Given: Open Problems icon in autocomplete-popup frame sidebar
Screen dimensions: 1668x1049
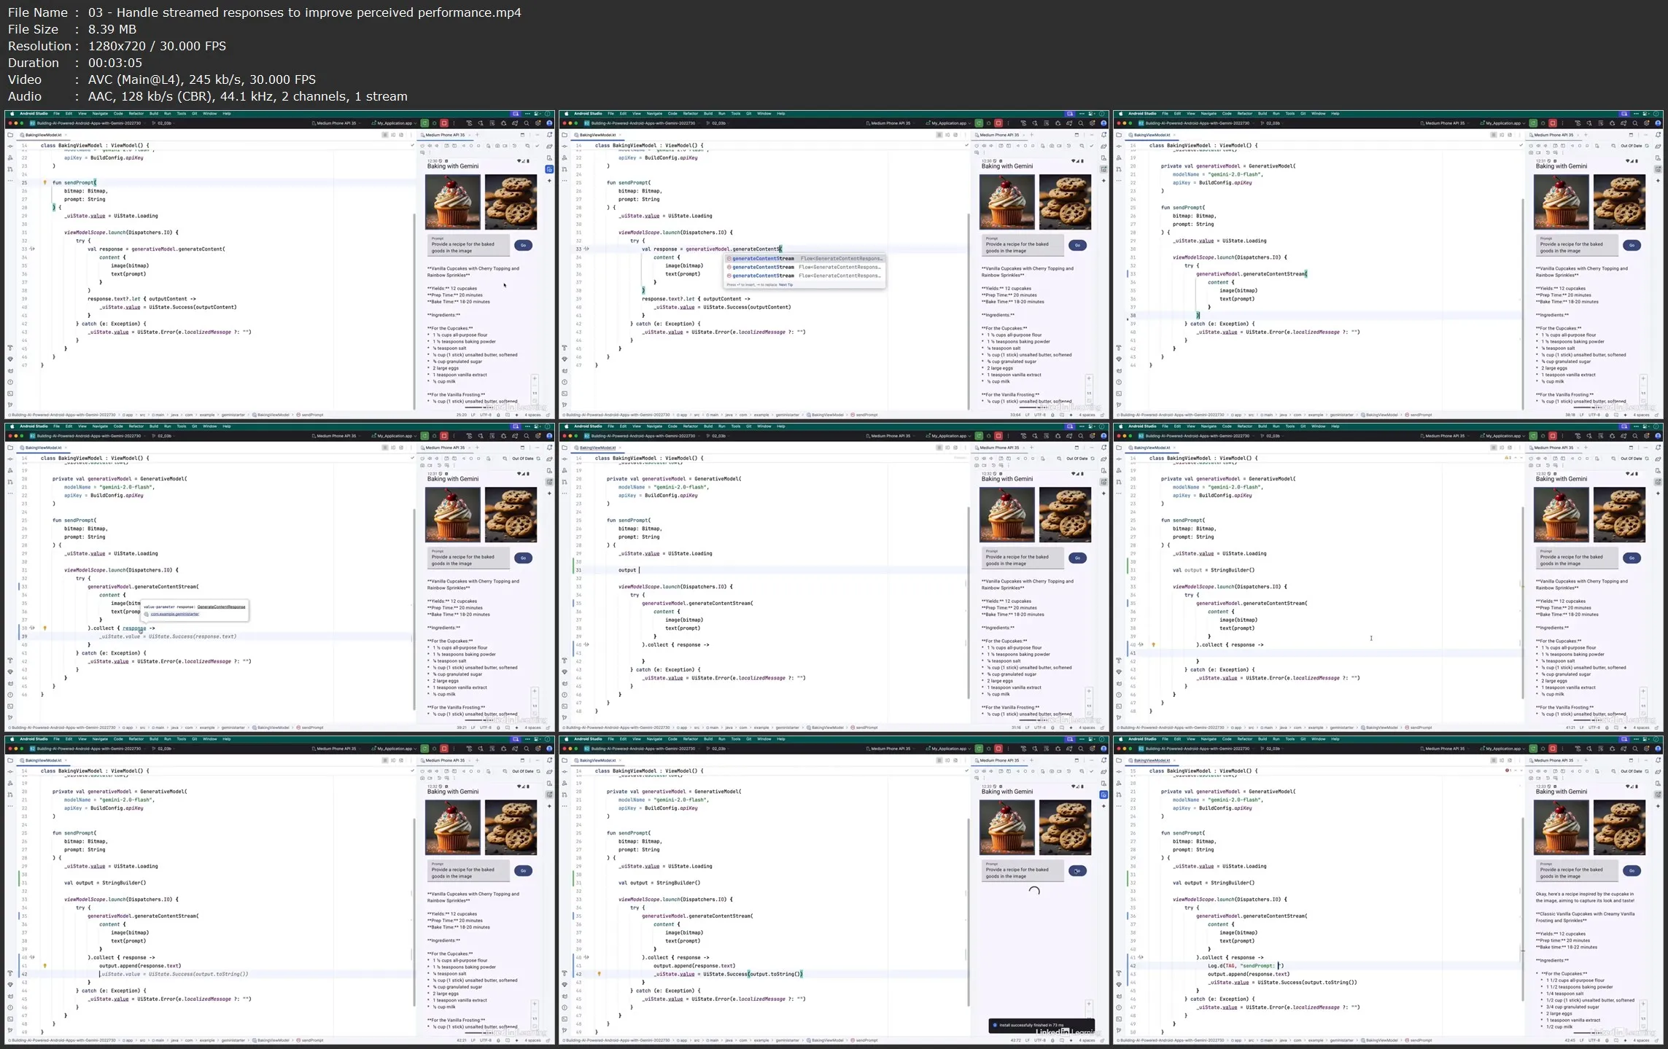Looking at the screenshot, I should tap(565, 382).
